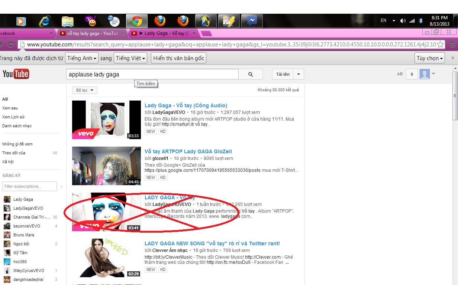Screen dimensions: 458x285
Task: Switch to the 'Lady Gaga - Vỗ tay' tab
Action: coord(164,33)
